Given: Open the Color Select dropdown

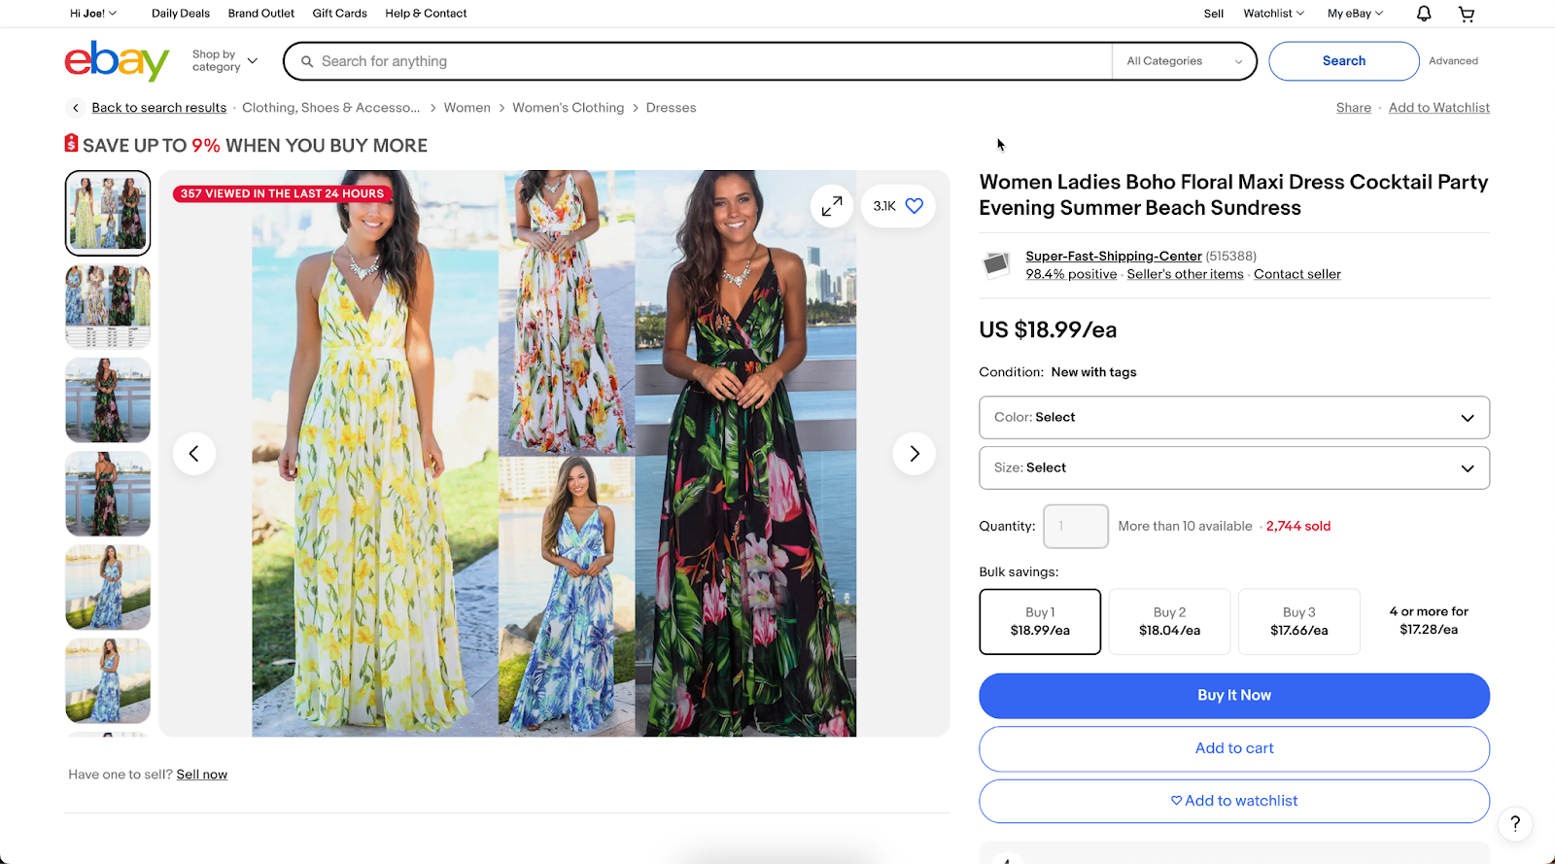Looking at the screenshot, I should [x=1233, y=417].
